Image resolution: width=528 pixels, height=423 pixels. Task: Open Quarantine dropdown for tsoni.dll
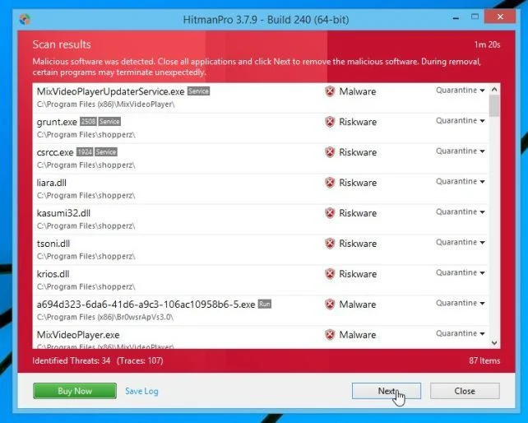pyautogui.click(x=460, y=242)
